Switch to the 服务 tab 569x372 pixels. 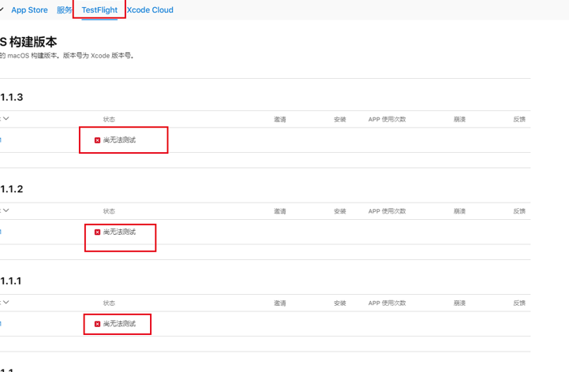[x=65, y=10]
